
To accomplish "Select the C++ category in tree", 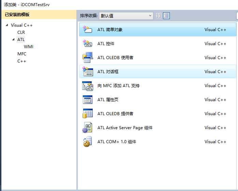I will [x=21, y=61].
